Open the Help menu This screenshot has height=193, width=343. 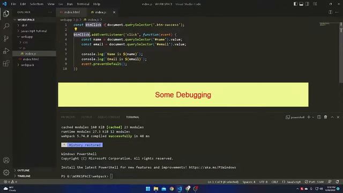pyautogui.click(x=96, y=4)
